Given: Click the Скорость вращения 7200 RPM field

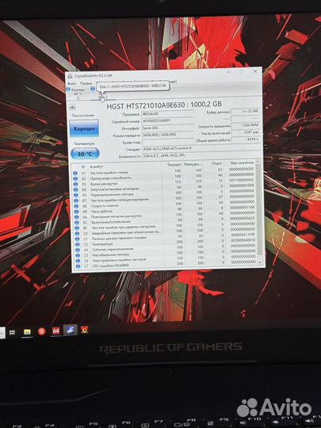Looking at the screenshot, I should [246, 125].
